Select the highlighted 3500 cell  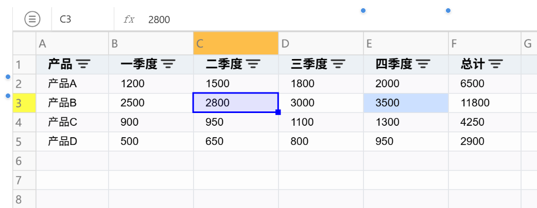coord(406,103)
